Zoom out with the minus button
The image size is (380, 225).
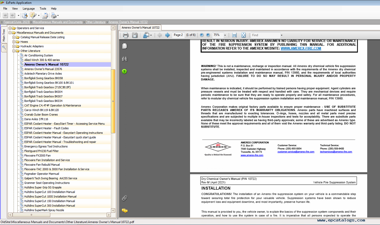tap(202, 35)
